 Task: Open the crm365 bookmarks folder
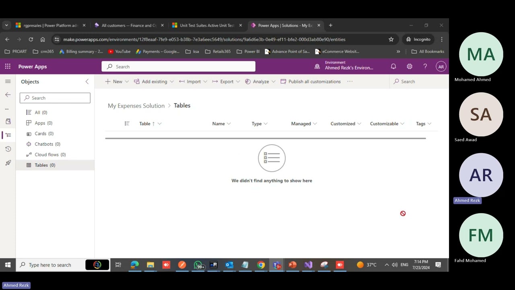coord(43,52)
